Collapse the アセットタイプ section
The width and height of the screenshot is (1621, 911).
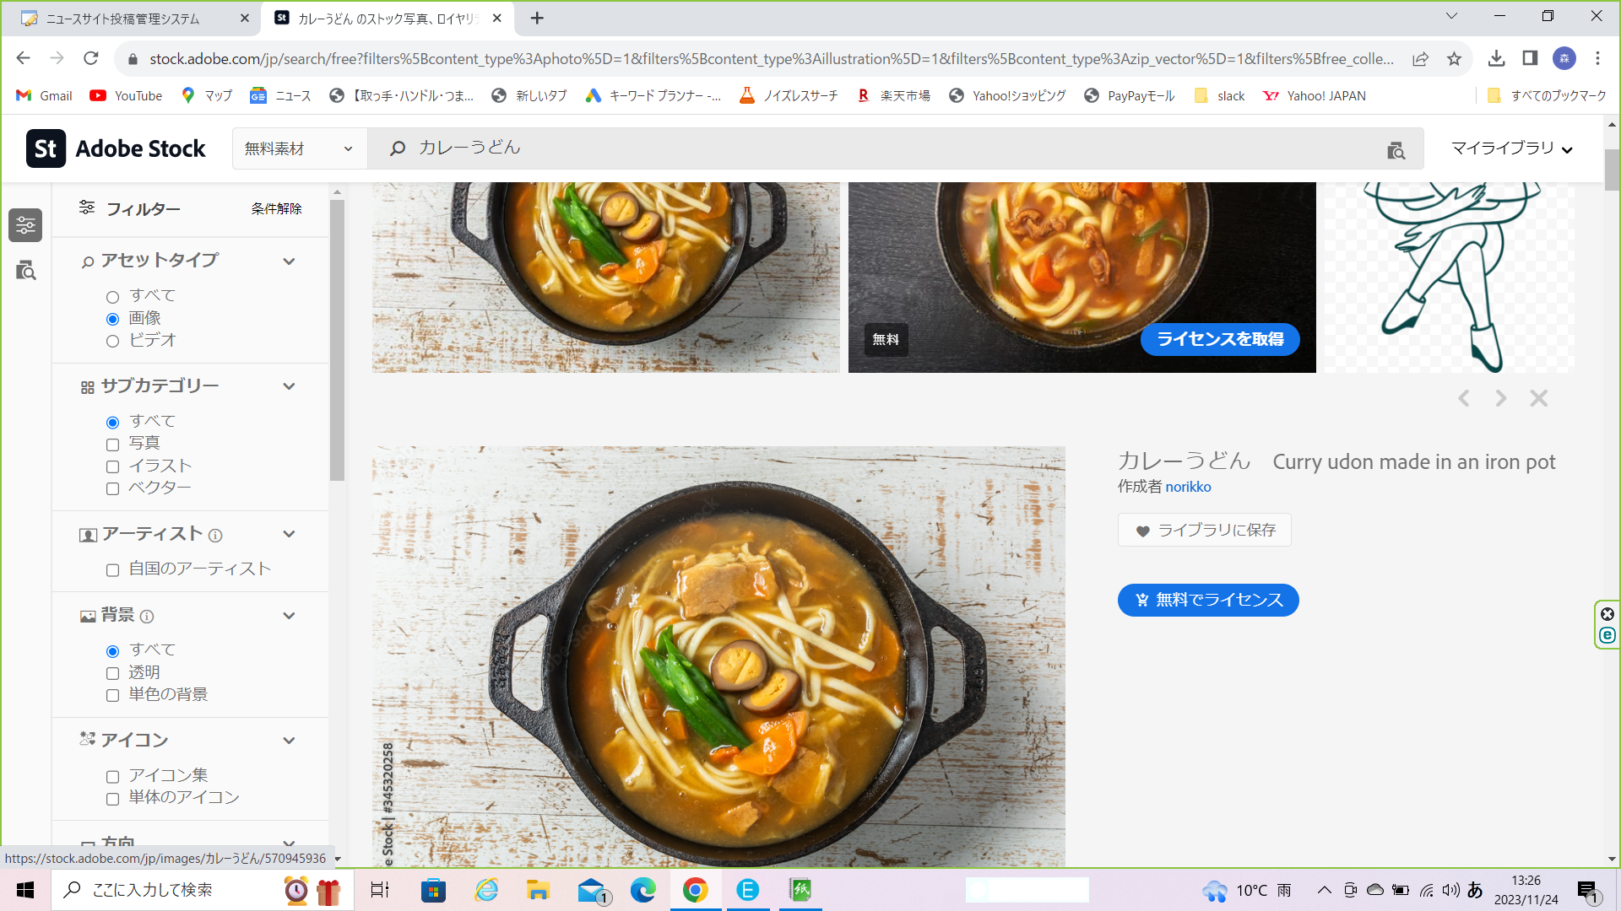tap(289, 261)
